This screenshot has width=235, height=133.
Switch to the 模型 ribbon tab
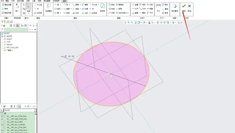point(7,1)
